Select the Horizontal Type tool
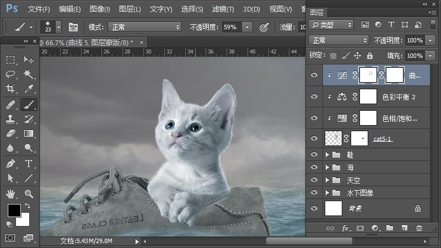 [29, 164]
